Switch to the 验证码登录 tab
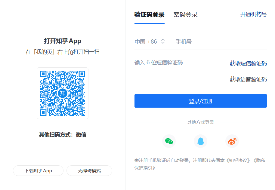 pyautogui.click(x=149, y=15)
